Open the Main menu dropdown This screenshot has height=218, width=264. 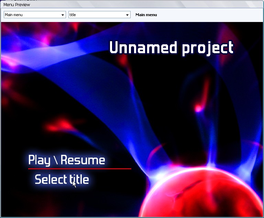(35, 15)
